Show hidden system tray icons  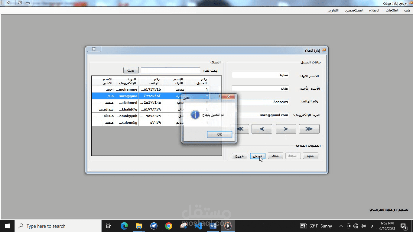(x=341, y=226)
